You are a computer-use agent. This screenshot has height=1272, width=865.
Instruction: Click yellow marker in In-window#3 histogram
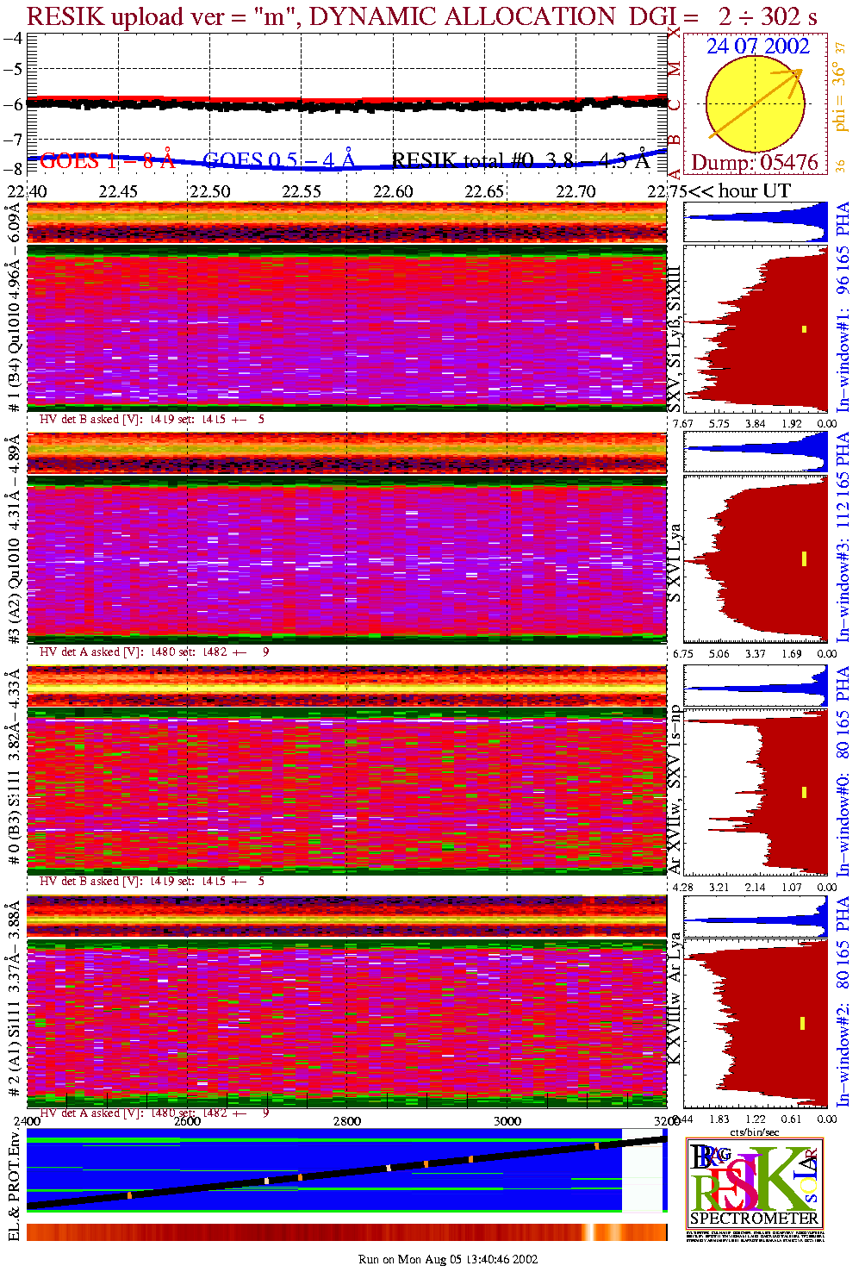coord(804,558)
